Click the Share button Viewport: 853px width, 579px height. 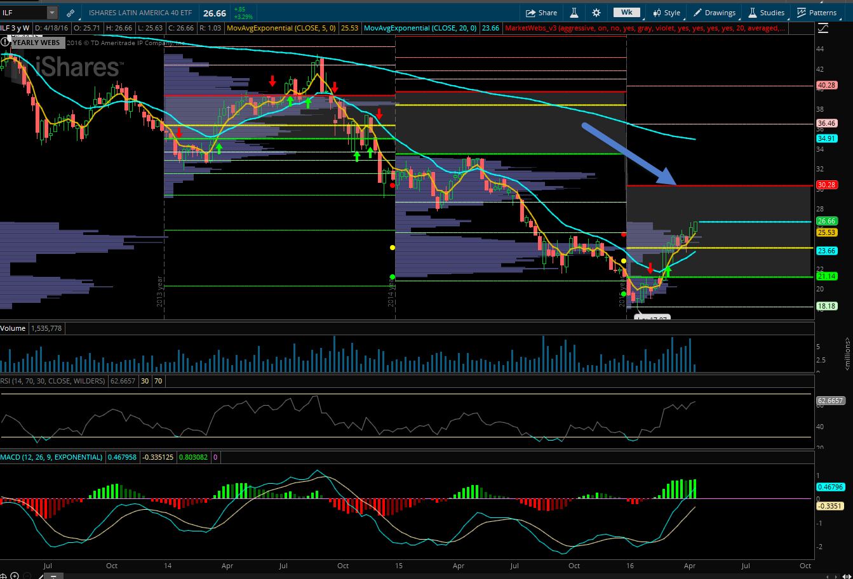pyautogui.click(x=541, y=13)
